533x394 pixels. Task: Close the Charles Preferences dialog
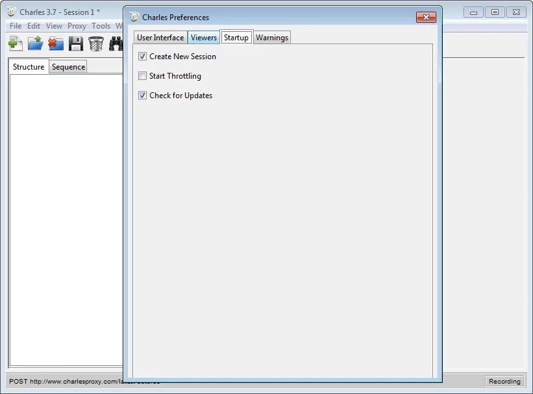pos(426,17)
